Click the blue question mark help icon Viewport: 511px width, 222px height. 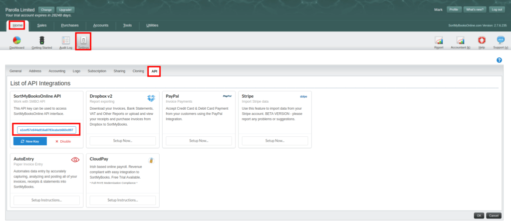coord(499,60)
